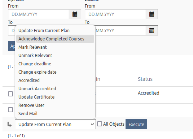The image size is (193, 139).
Task: Select the Update Certificate option
Action: coord(55,97)
